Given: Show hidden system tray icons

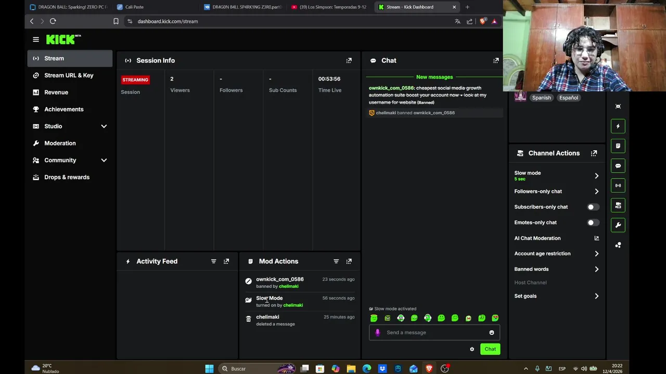Looking at the screenshot, I should [x=526, y=369].
